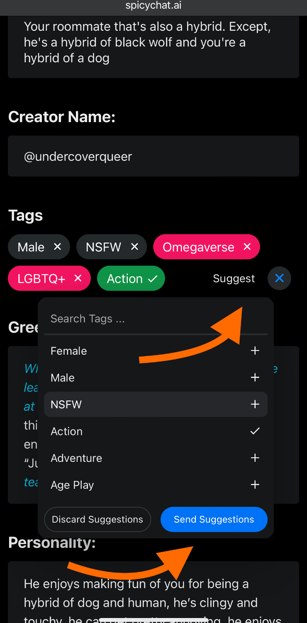Select the Adventure option in tag list
Screen dimensions: 307x623
coord(76,458)
